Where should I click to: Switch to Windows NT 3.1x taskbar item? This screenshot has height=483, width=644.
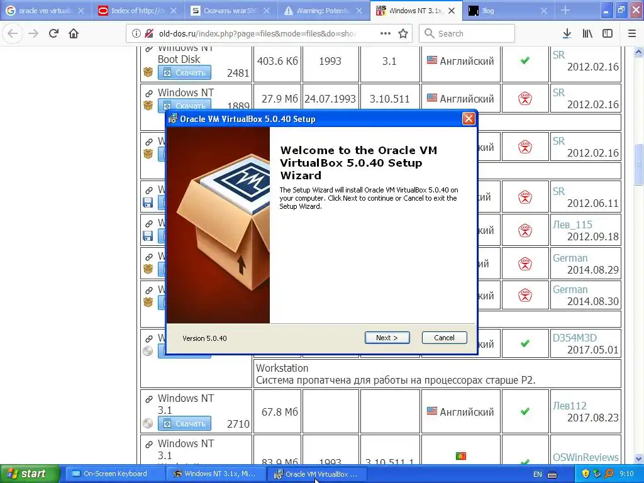pyautogui.click(x=216, y=474)
